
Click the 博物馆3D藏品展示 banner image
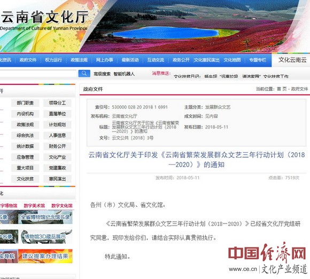coord(45,236)
